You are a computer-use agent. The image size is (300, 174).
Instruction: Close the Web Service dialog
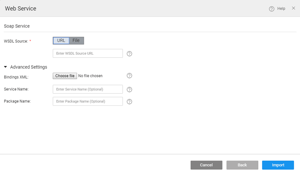coord(293,8)
